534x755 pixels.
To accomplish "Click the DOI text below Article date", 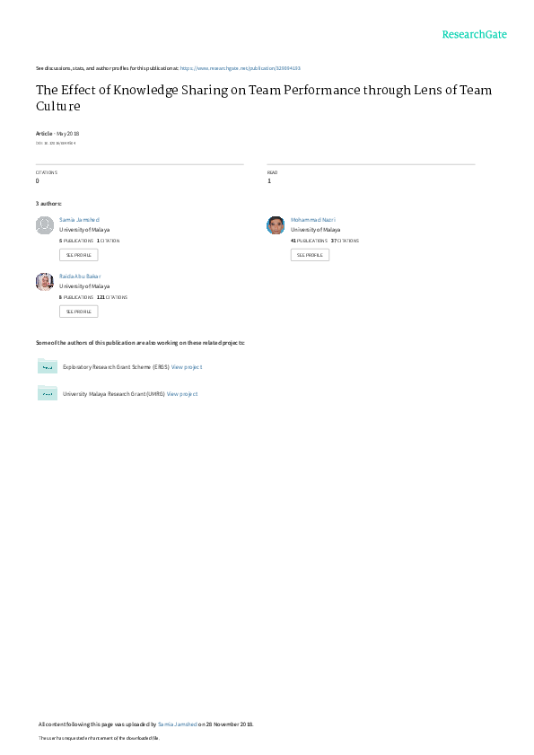I will [x=56, y=143].
